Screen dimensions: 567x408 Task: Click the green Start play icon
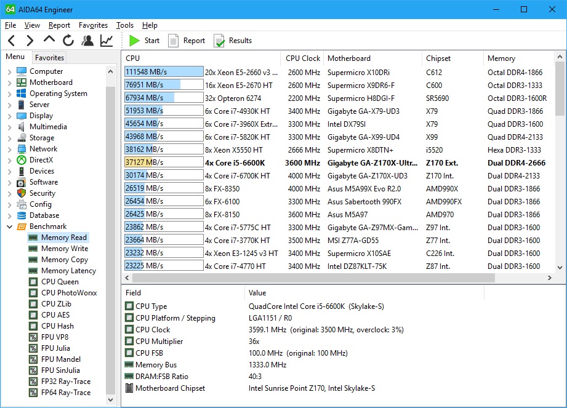coord(135,41)
